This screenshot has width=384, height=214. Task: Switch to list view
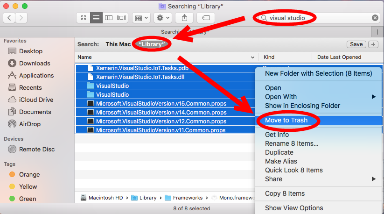click(96, 18)
